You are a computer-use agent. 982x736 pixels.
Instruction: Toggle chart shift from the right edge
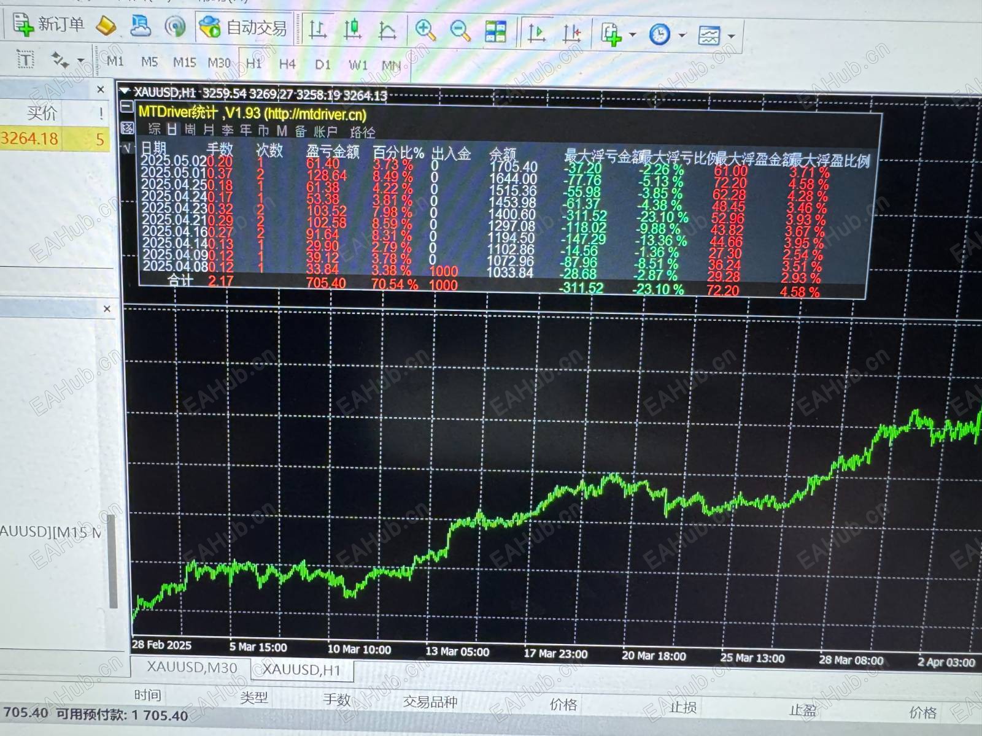(571, 33)
